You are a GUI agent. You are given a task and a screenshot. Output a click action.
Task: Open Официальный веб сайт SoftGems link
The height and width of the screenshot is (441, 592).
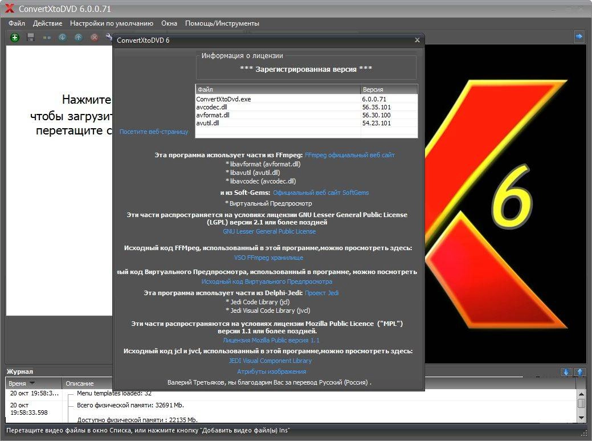coord(321,193)
